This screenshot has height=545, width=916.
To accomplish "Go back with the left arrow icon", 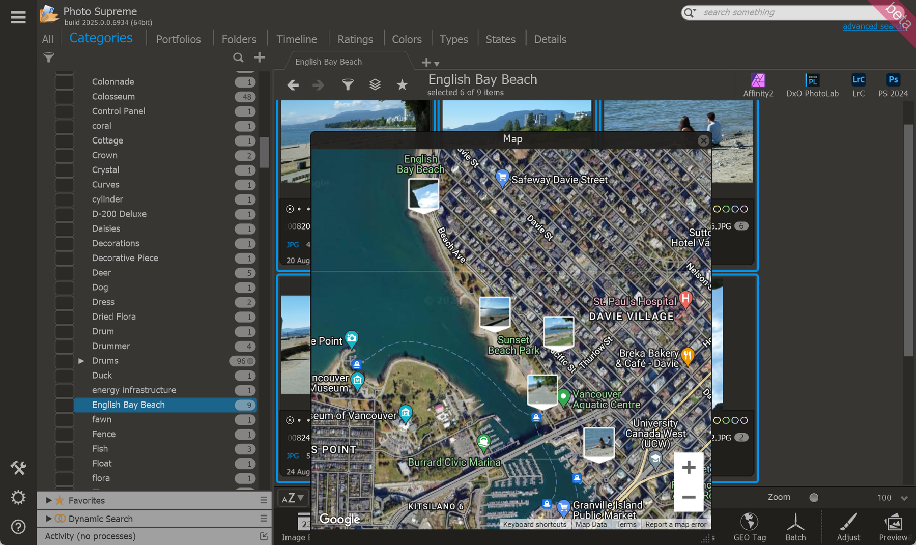I will coord(293,85).
